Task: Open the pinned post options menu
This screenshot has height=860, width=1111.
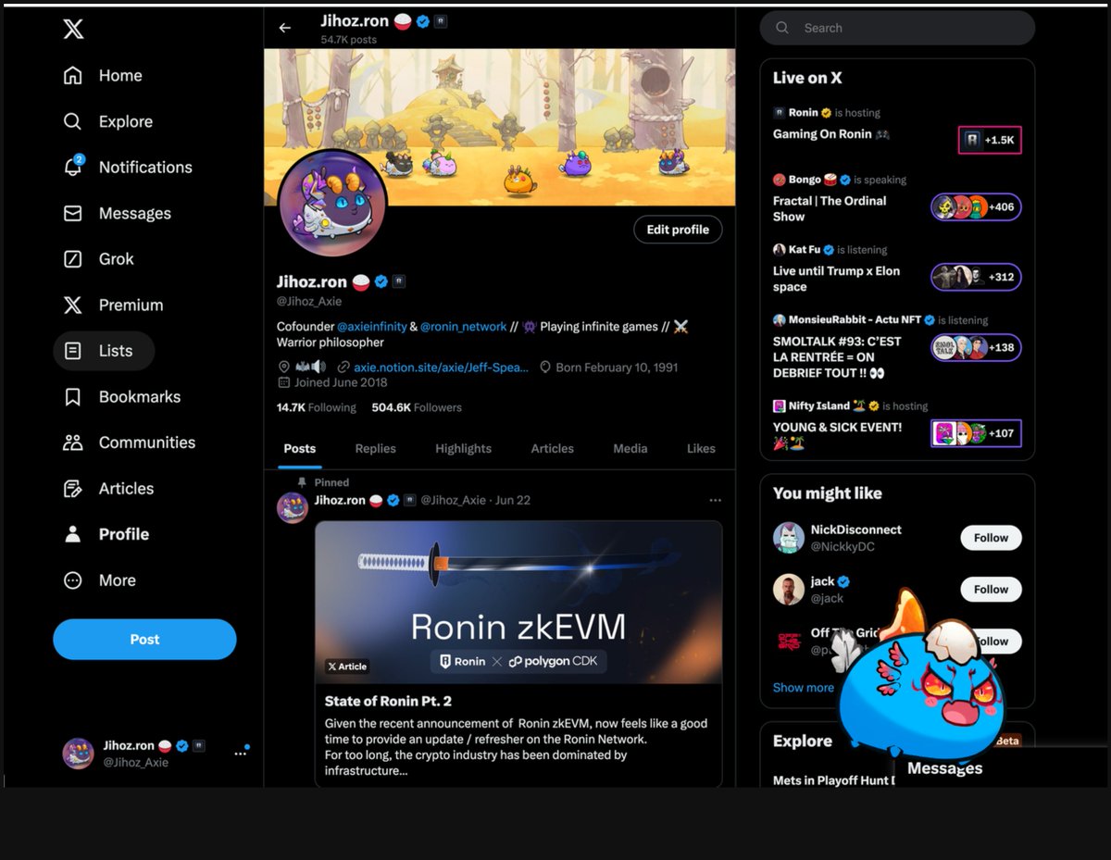Action: pos(715,499)
